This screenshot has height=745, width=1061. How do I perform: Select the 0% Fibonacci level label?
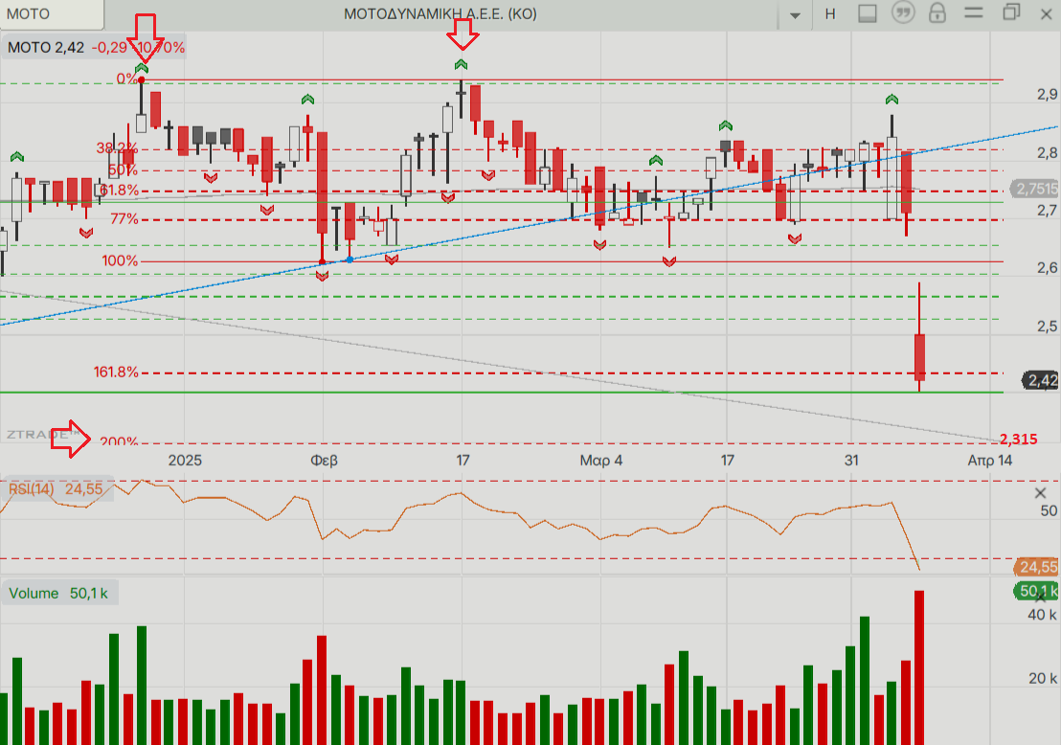(x=126, y=79)
